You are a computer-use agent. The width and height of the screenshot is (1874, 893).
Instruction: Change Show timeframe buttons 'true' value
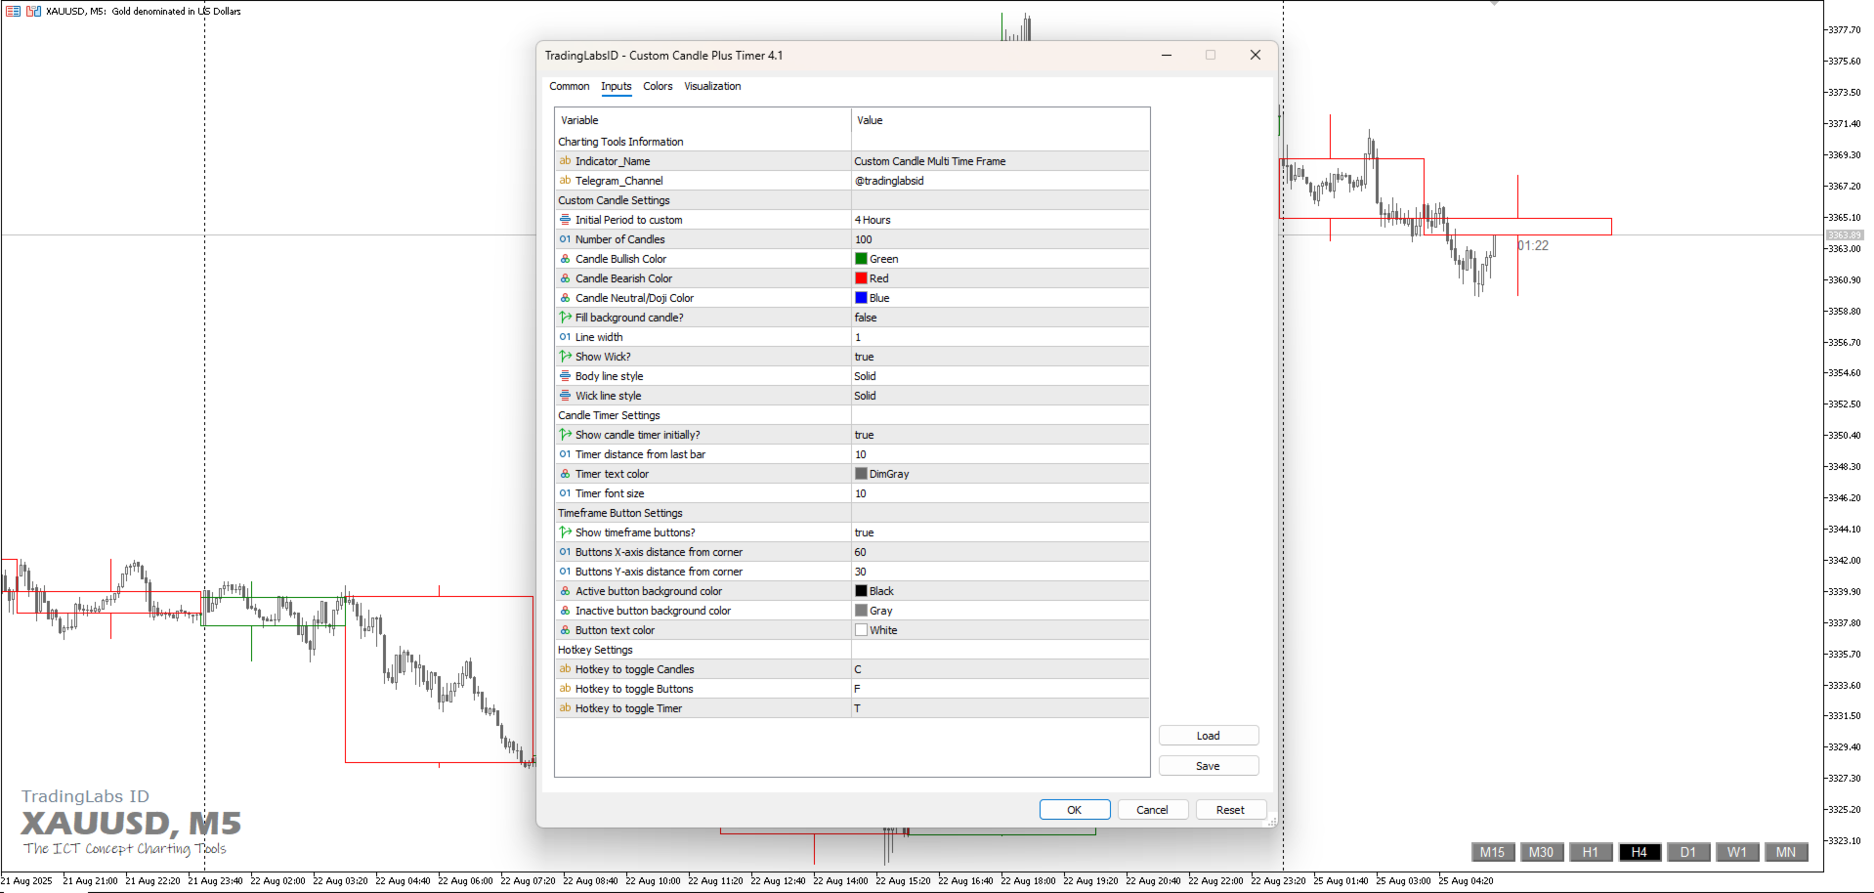point(1001,532)
